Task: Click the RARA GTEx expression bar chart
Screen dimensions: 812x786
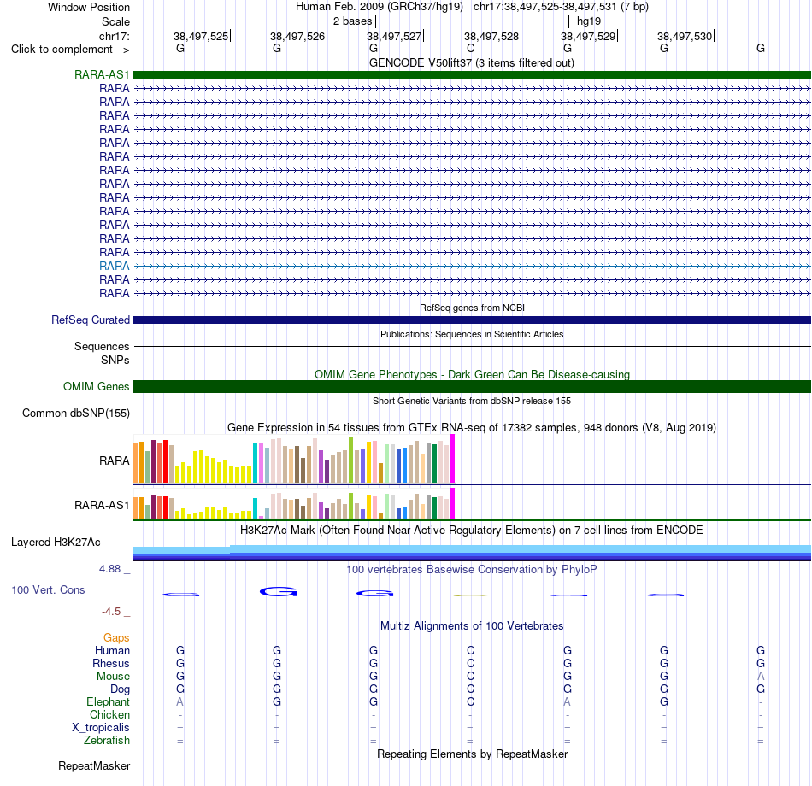Action: (294, 460)
